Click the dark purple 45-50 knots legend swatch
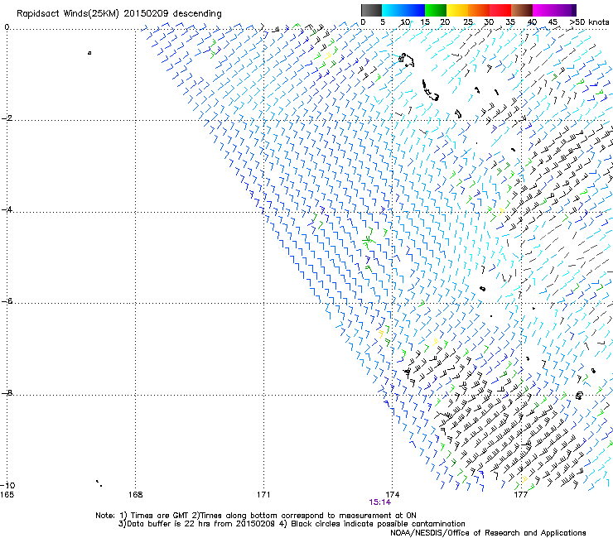Screen dimensions: 613x538 pyautogui.click(x=565, y=10)
